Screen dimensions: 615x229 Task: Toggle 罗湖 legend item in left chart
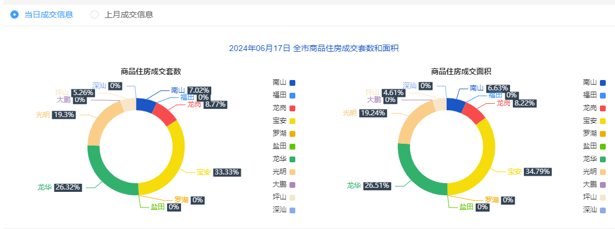point(284,133)
